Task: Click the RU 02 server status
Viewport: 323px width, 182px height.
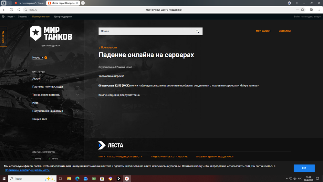Action: (x=37, y=159)
